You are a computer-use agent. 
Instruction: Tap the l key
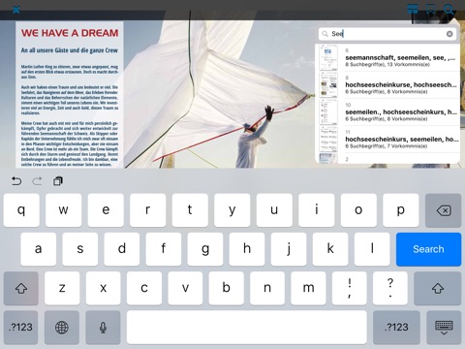tap(372, 249)
